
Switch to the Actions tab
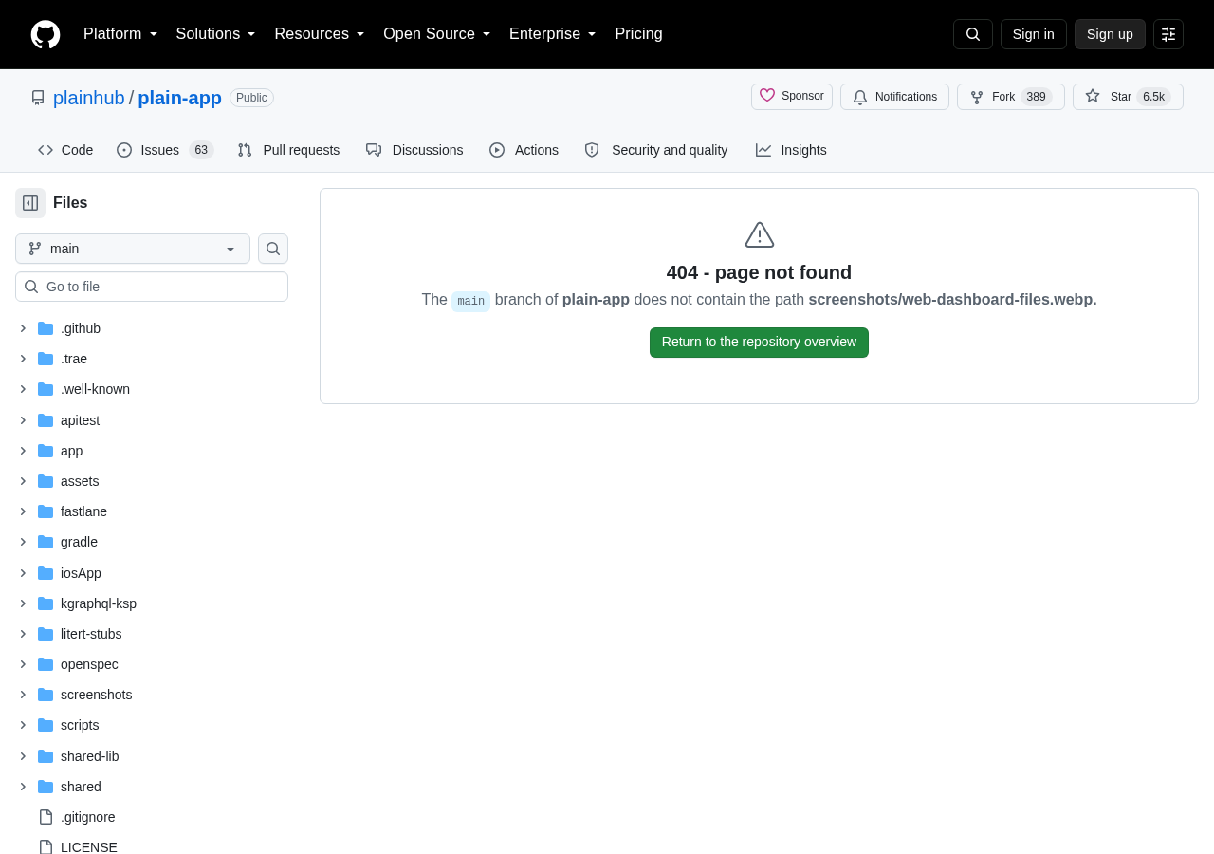524,150
